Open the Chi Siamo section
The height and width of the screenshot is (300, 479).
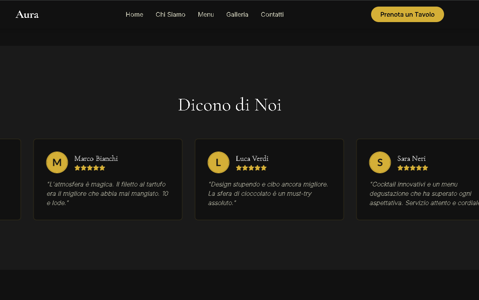pos(170,14)
